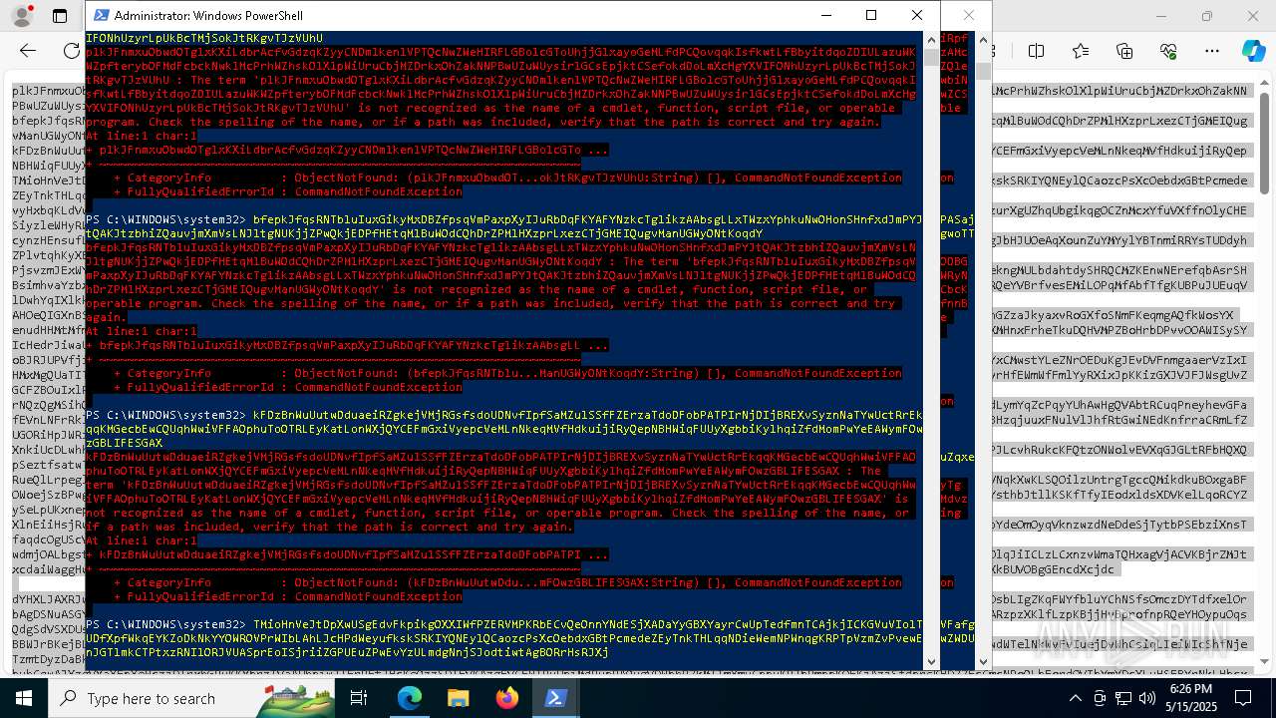Click the PowerShell scrollbar down arrow
The height and width of the screenshot is (718, 1276).
coord(931,661)
